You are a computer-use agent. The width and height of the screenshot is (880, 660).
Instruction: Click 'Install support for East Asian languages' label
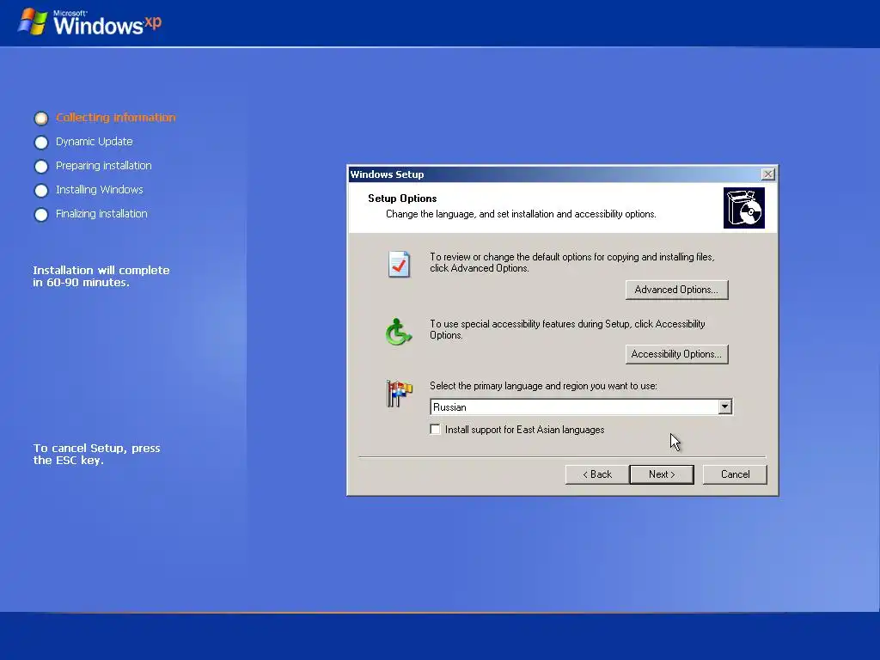(x=525, y=430)
